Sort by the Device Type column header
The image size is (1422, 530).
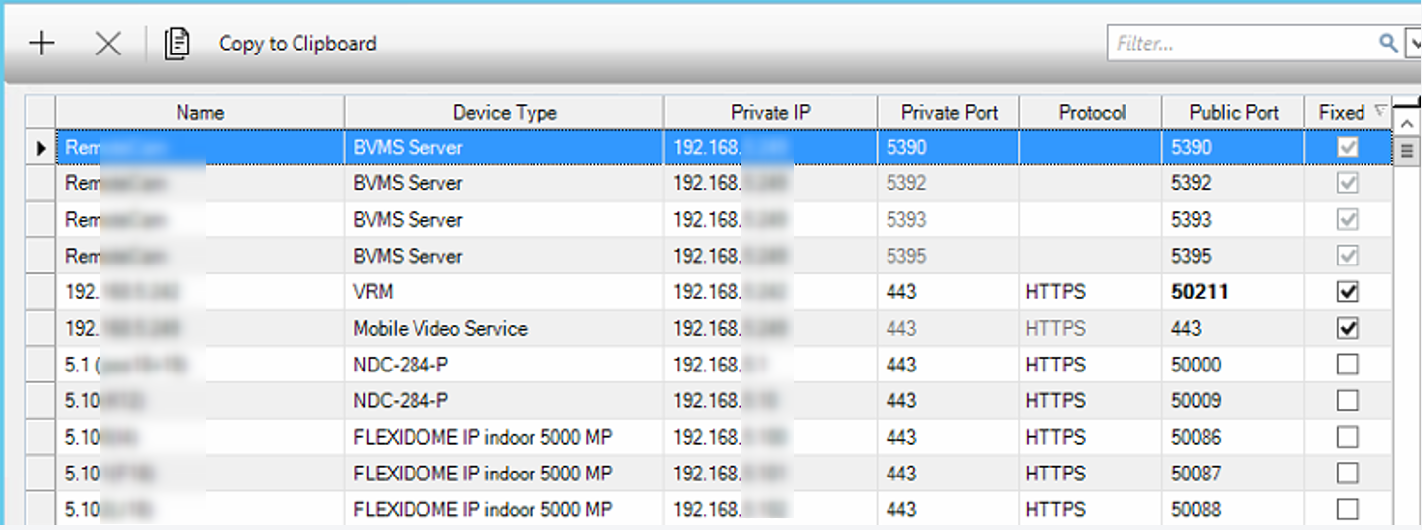[505, 113]
